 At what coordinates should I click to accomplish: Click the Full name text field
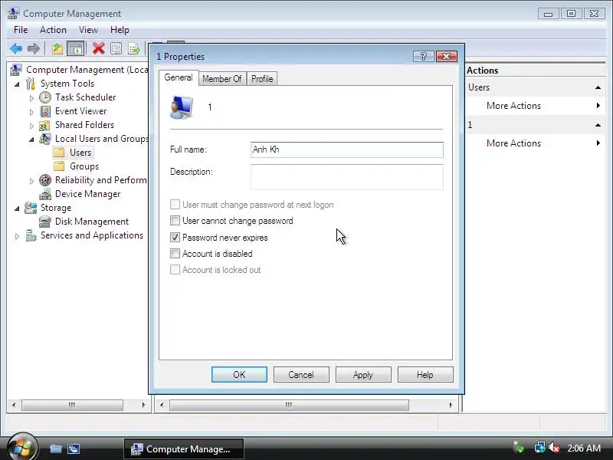click(x=347, y=149)
